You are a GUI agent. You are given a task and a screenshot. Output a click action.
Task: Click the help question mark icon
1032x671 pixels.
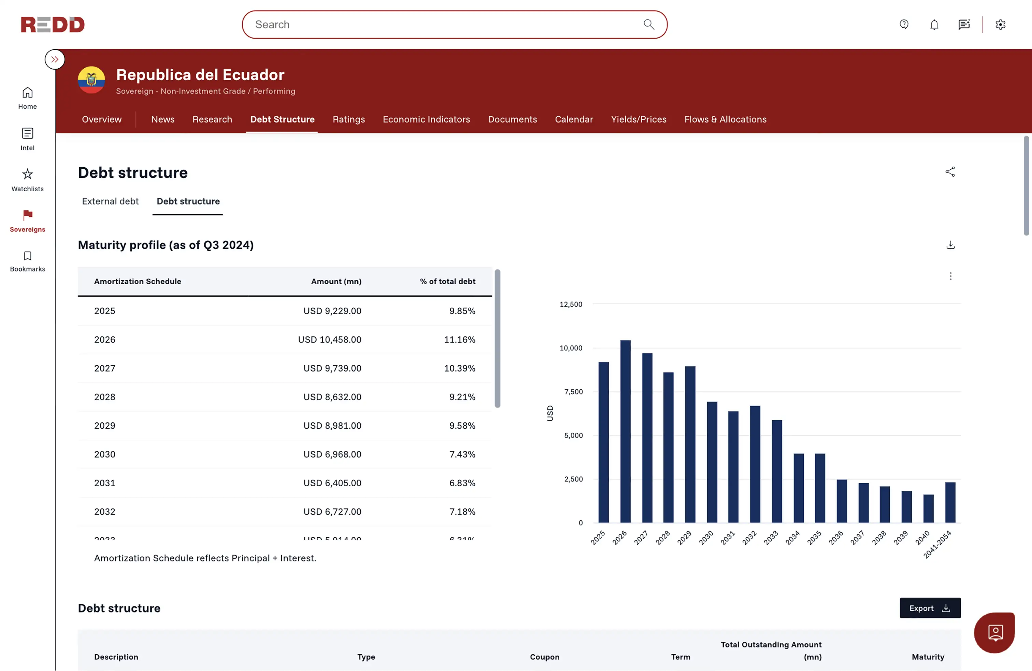coord(904,24)
